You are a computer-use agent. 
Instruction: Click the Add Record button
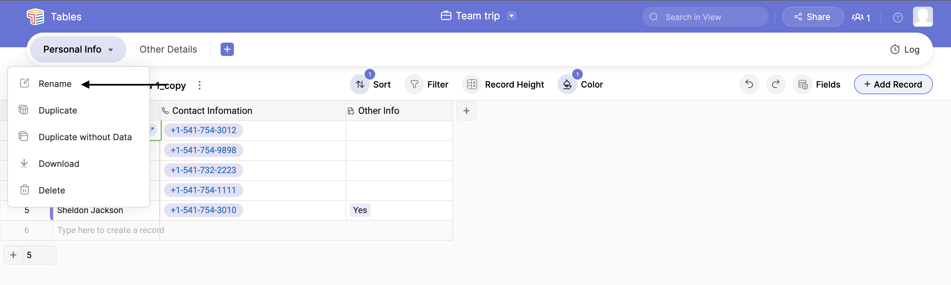pyautogui.click(x=893, y=85)
